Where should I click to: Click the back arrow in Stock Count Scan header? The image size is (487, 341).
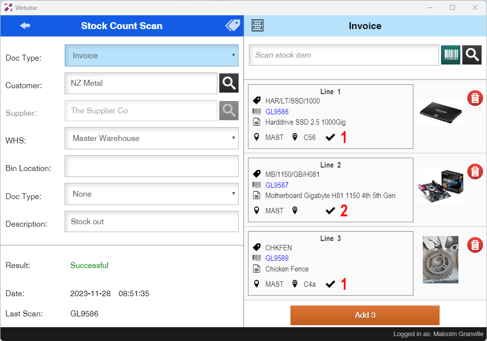tap(25, 26)
